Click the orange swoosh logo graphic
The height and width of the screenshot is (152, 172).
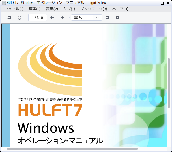[50, 69]
